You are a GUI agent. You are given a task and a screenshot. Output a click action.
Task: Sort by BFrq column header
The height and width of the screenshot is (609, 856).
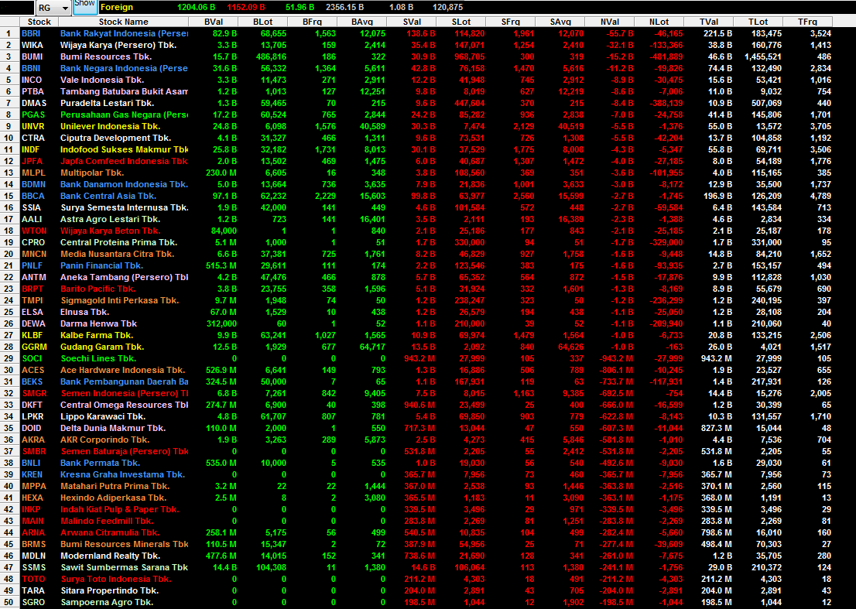coord(312,22)
